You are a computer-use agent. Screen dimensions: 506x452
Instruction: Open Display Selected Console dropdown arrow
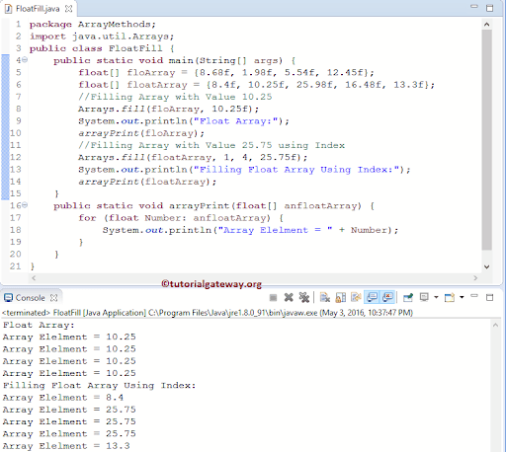pyautogui.click(x=436, y=297)
